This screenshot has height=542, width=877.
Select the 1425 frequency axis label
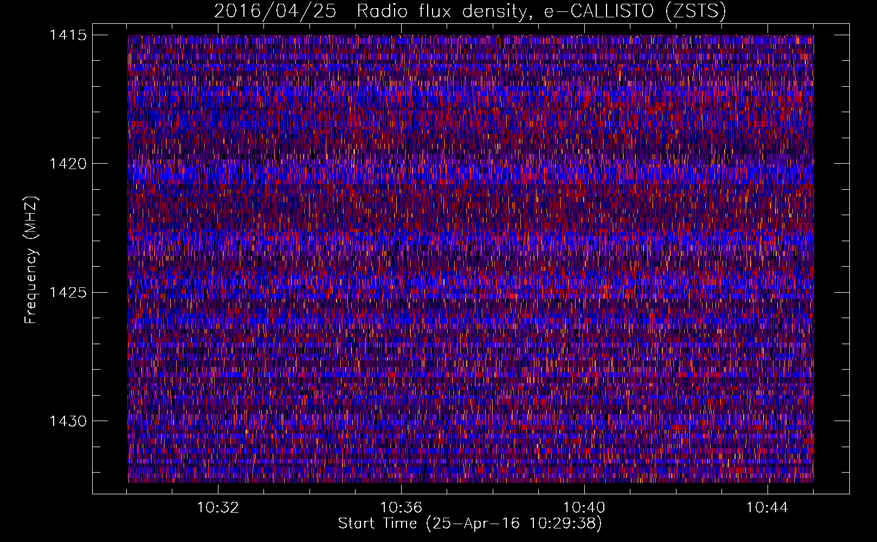point(68,293)
